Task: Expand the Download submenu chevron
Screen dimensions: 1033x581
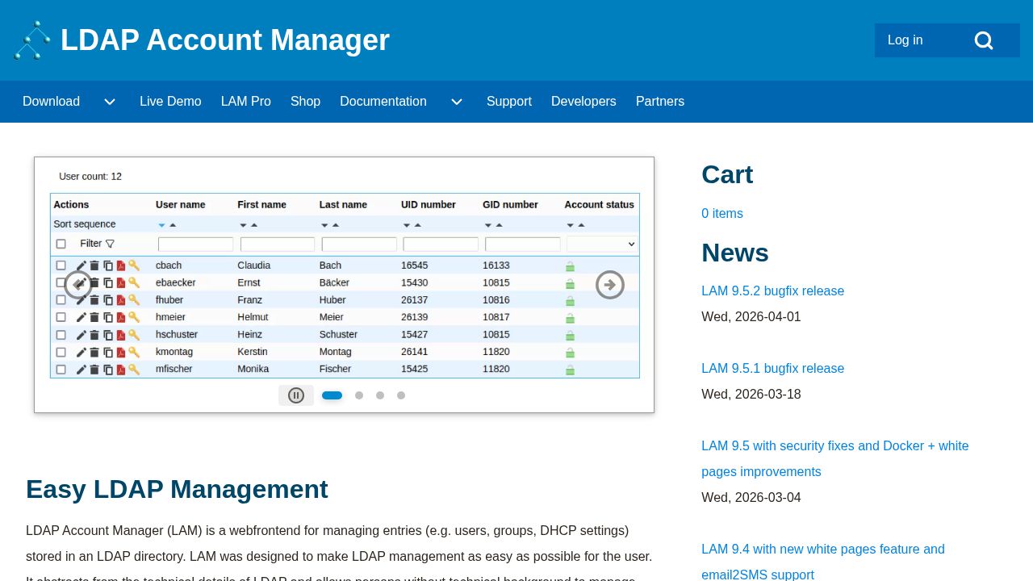Action: (110, 102)
